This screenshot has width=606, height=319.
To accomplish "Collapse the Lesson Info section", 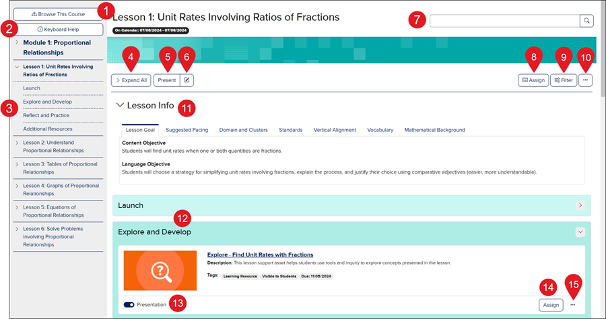I will click(x=121, y=106).
